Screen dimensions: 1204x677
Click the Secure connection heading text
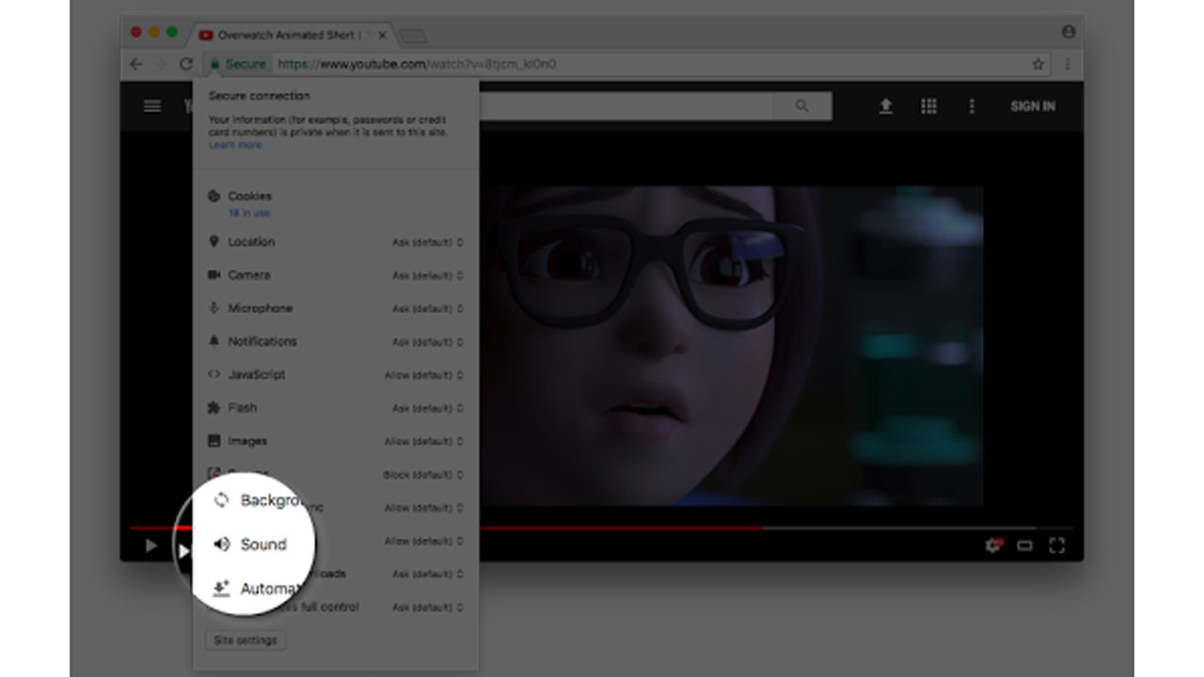[x=259, y=96]
